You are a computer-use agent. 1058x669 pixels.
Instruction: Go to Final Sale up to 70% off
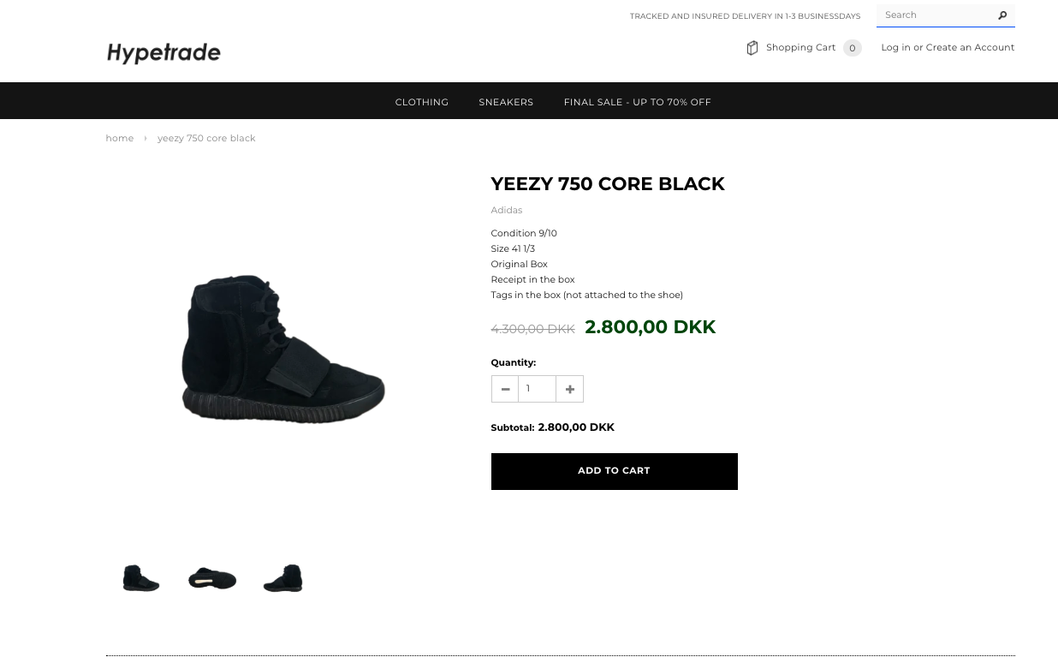(x=637, y=102)
